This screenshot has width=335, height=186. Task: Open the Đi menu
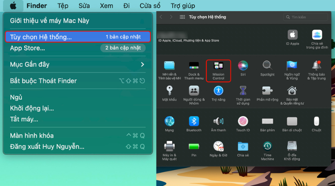click(126, 6)
